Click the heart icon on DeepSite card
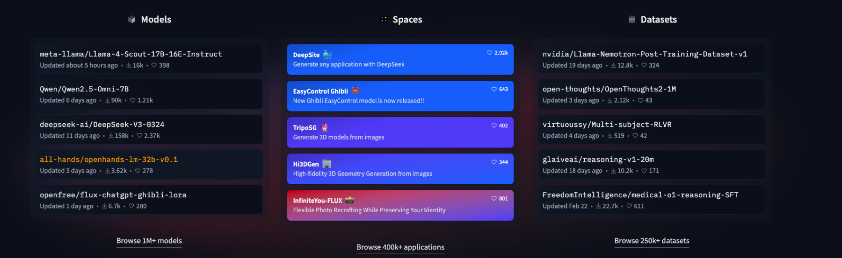 point(489,53)
